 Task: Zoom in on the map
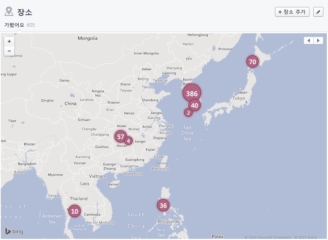coord(9,41)
